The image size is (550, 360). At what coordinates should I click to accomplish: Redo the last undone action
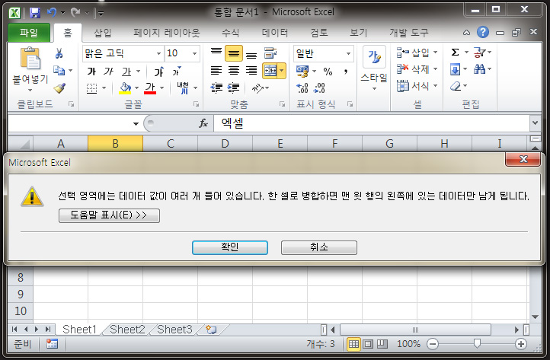[x=75, y=13]
